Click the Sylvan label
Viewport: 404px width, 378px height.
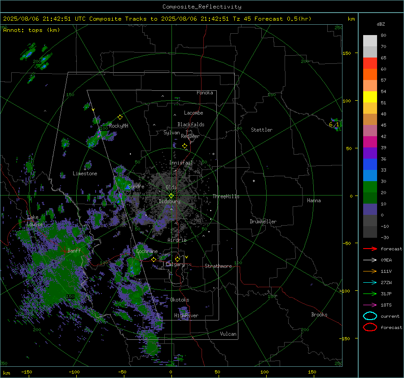pos(171,133)
